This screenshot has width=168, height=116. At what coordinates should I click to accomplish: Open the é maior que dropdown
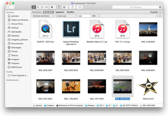point(66,16)
